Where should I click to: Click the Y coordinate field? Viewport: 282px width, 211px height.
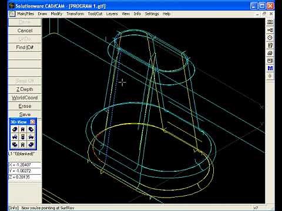[25, 171]
